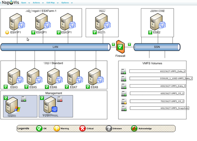This screenshot has height=141, width=197.
Task: Click the ESX3 server icon
Action: [15, 76]
